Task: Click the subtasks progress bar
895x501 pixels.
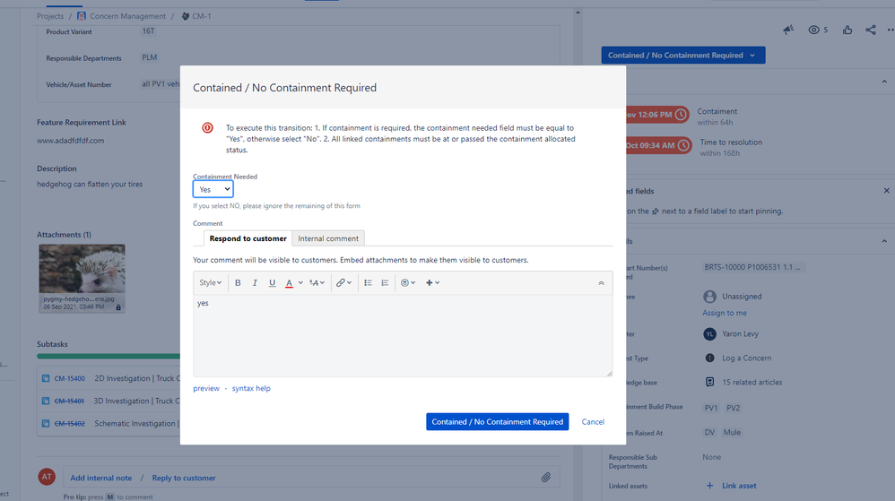Action: click(x=109, y=356)
